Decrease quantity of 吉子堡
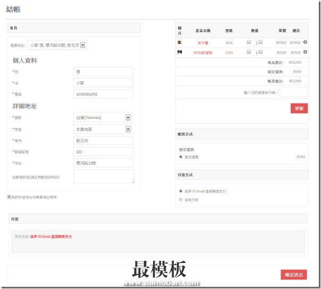Viewport: 321px width, 289px height. click(x=249, y=42)
